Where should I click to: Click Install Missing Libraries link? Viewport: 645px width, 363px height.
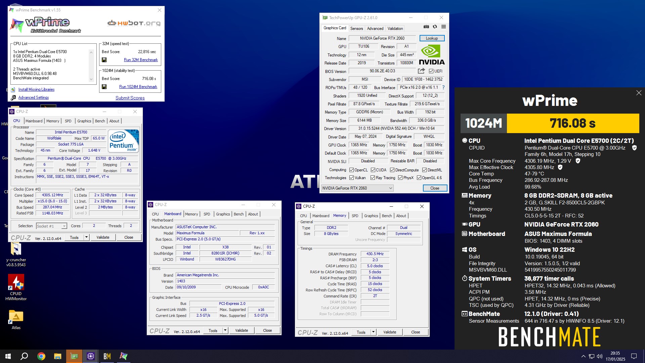[x=36, y=89]
